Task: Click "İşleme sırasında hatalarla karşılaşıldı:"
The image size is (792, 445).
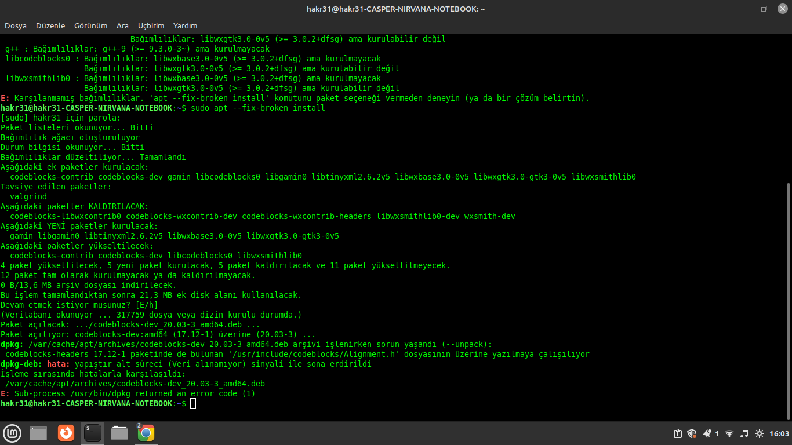Action: tap(93, 374)
